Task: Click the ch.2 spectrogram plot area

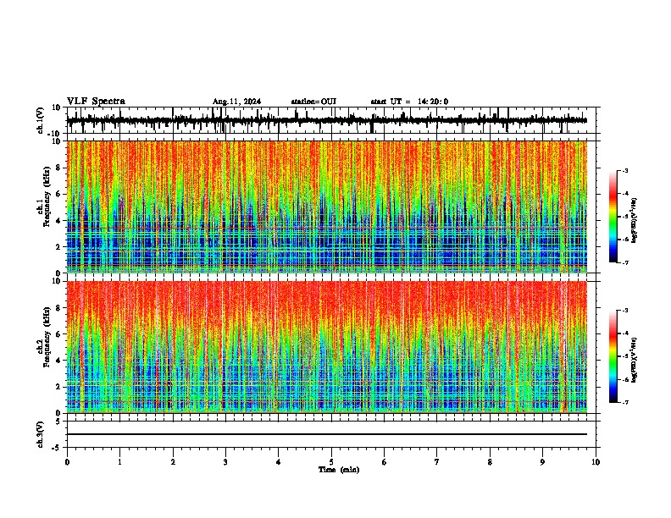Action: (327, 347)
